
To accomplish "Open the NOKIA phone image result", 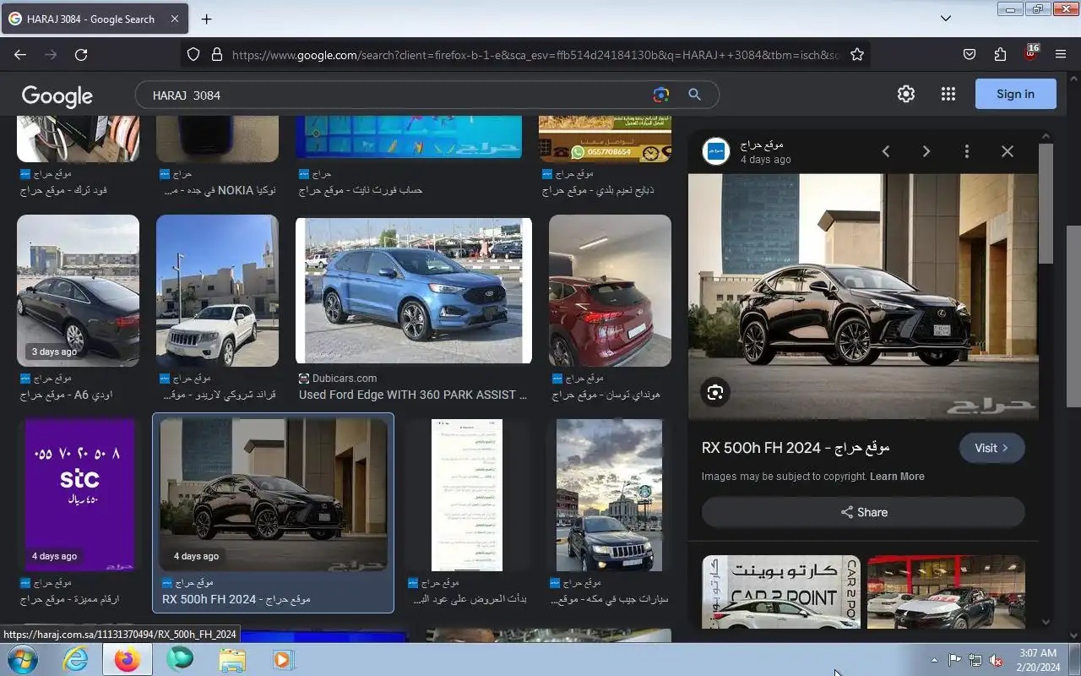I will click(x=217, y=139).
